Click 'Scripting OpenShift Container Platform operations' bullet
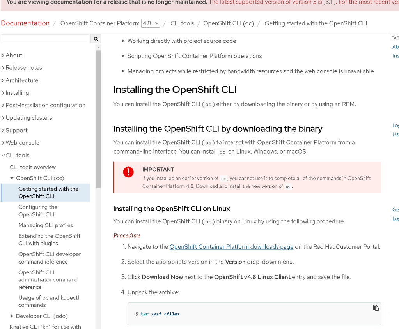Image resolution: width=399 pixels, height=329 pixels. coord(194,56)
